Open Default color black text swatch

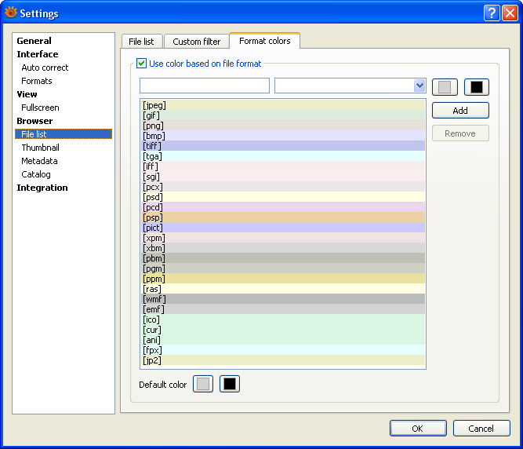pyautogui.click(x=230, y=384)
